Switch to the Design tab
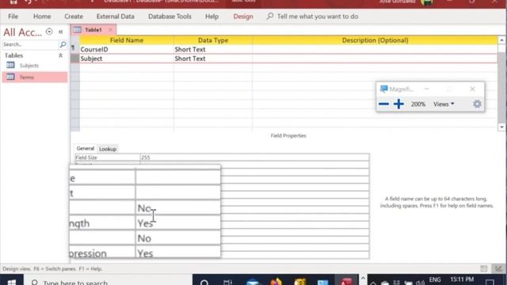Image resolution: width=507 pixels, height=285 pixels. pyautogui.click(x=243, y=17)
